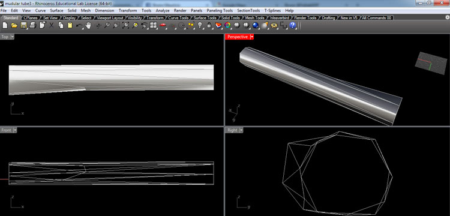Switch to the CPlanes toolbar tab
The height and width of the screenshot is (216, 450).
pyautogui.click(x=31, y=18)
